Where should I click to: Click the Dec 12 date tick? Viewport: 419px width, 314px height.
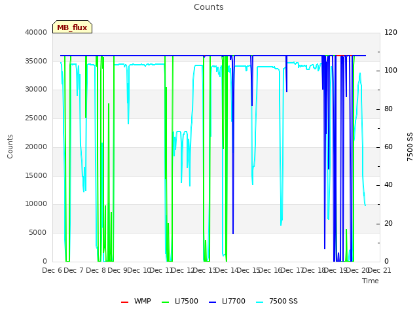coord(183,270)
